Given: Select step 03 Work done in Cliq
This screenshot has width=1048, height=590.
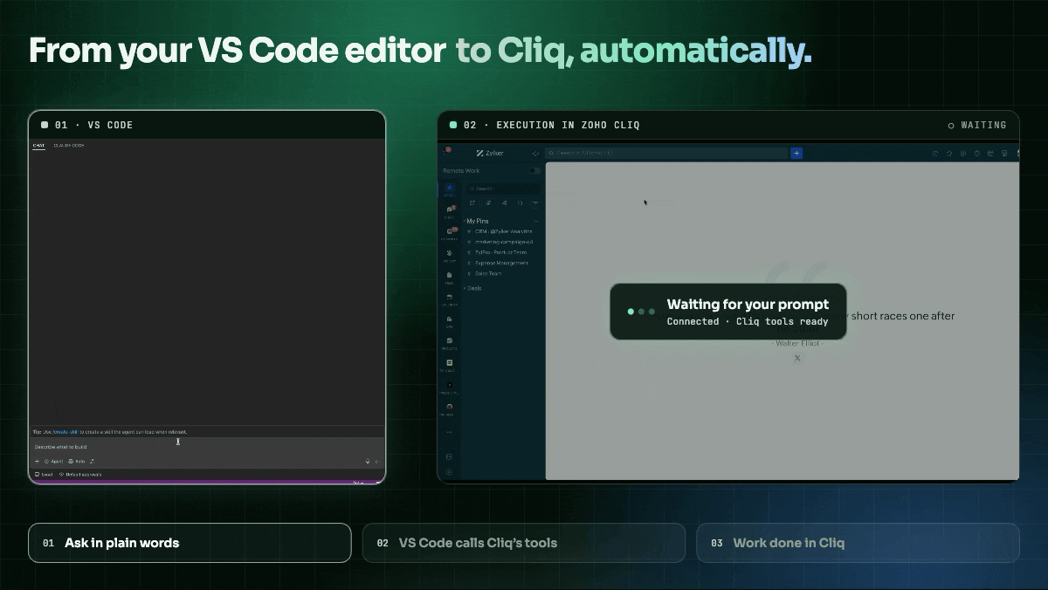Looking at the screenshot, I should (858, 543).
